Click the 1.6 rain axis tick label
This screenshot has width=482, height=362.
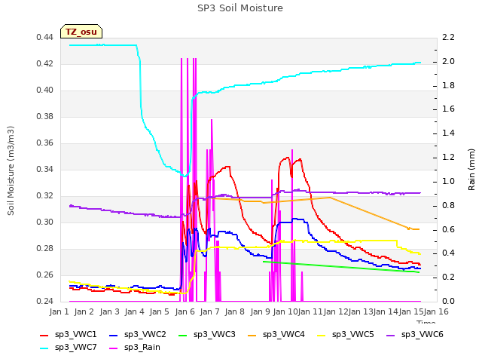click(449, 109)
